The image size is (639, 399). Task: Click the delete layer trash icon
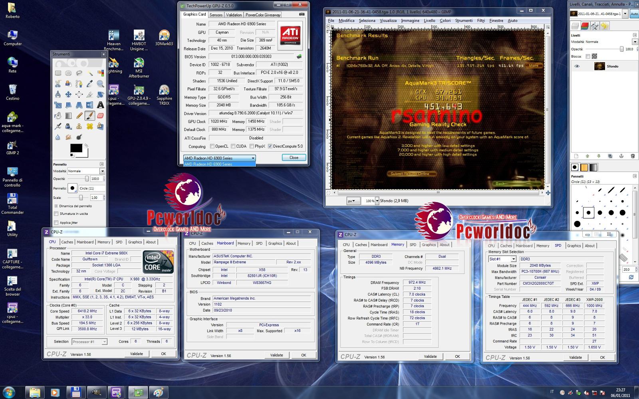(633, 156)
